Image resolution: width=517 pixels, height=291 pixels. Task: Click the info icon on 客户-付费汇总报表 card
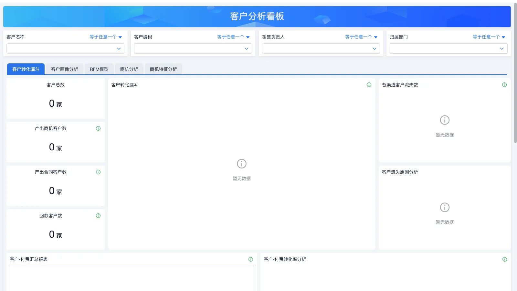(x=251, y=259)
